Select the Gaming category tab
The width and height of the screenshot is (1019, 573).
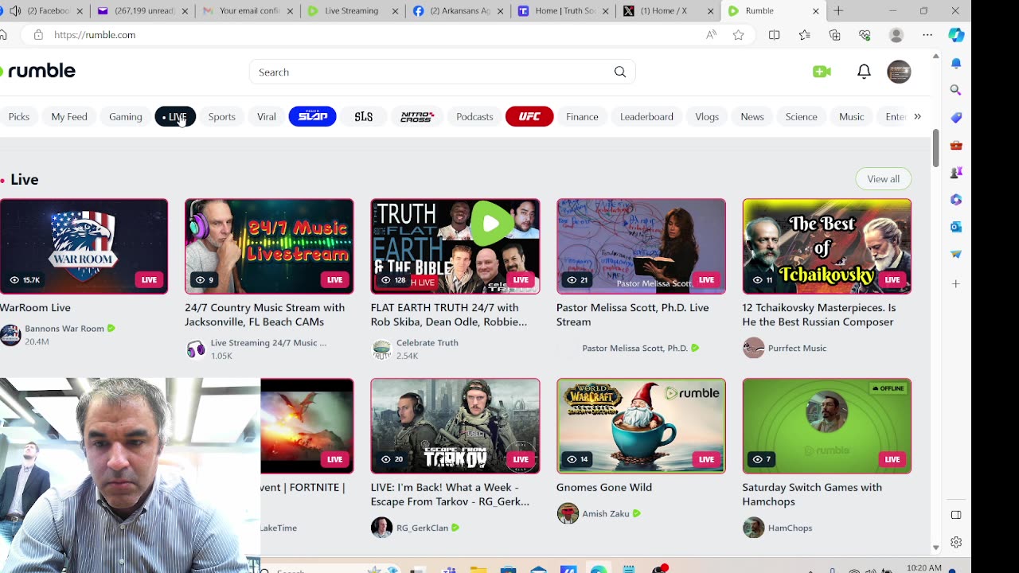(x=126, y=116)
